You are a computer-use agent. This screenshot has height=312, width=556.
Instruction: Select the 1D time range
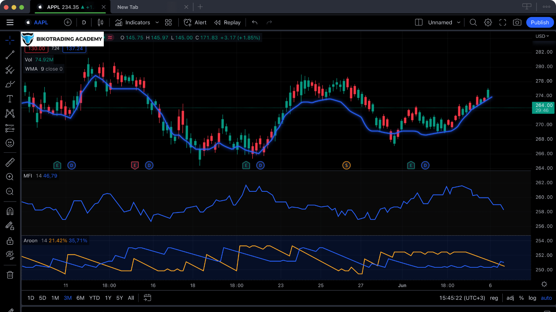coord(31,298)
